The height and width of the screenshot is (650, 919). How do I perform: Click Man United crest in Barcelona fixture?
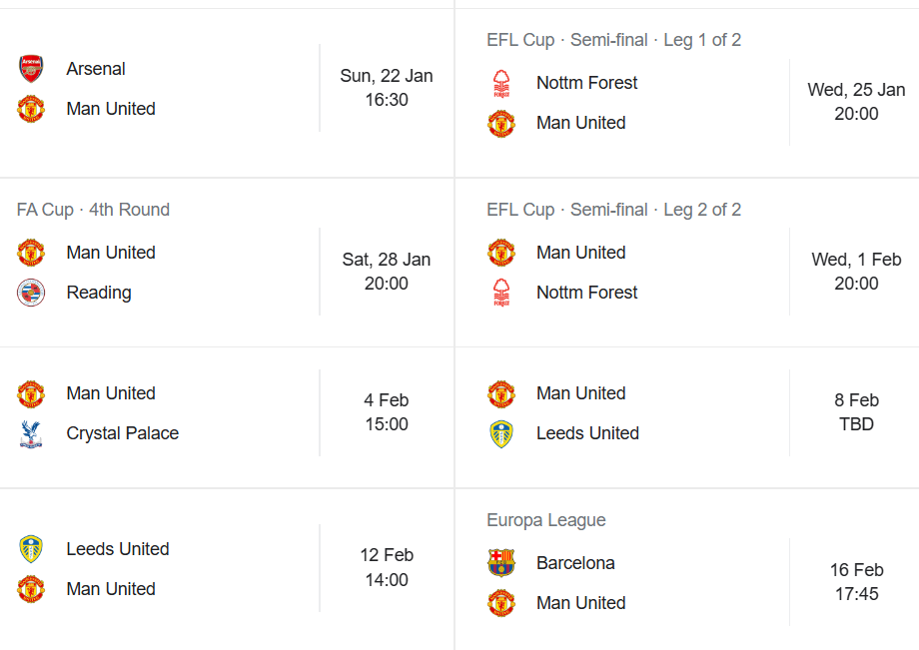[x=501, y=603]
